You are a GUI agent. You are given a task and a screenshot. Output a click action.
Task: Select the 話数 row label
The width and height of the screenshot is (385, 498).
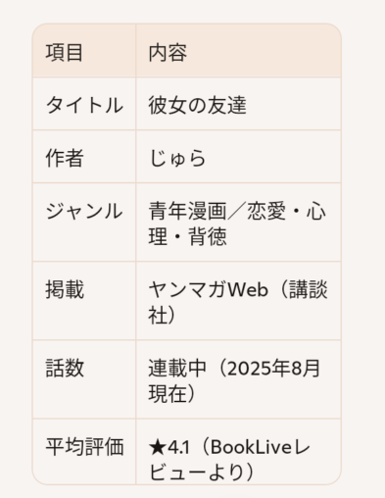[x=65, y=368]
